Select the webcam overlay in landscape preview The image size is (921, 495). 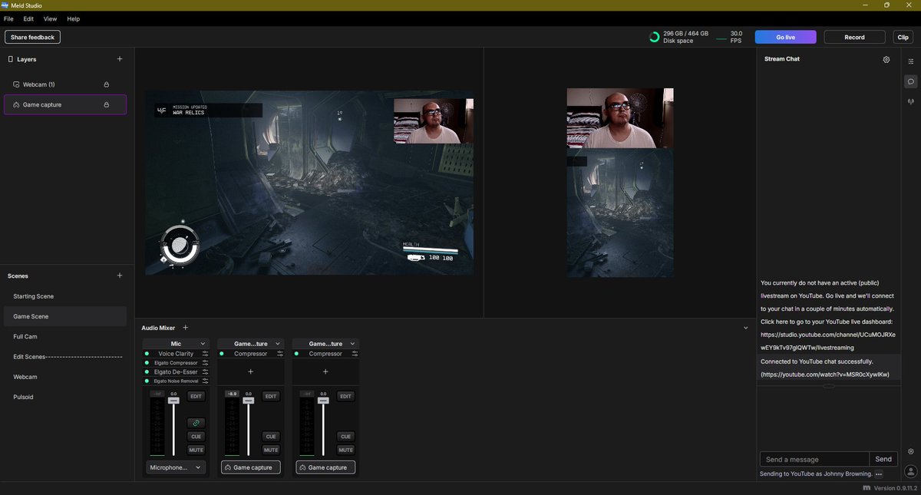pyautogui.click(x=434, y=121)
